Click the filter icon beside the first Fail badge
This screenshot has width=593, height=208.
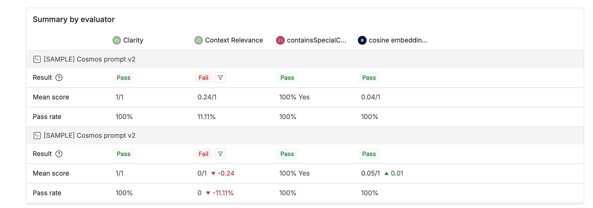click(x=220, y=78)
